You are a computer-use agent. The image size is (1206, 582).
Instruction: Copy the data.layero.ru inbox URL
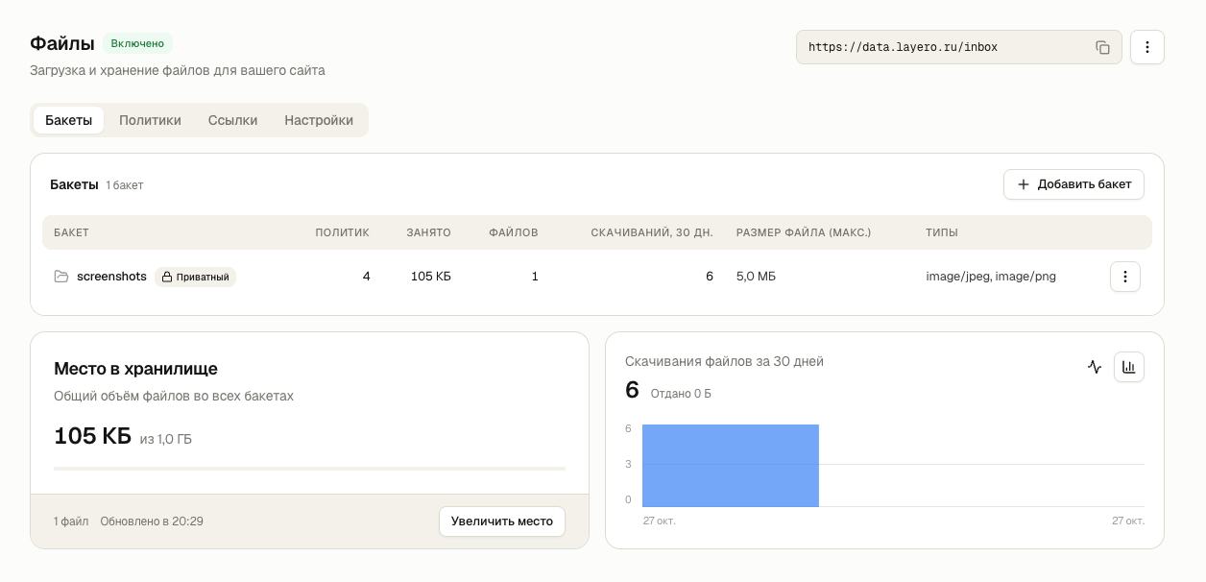[1102, 47]
